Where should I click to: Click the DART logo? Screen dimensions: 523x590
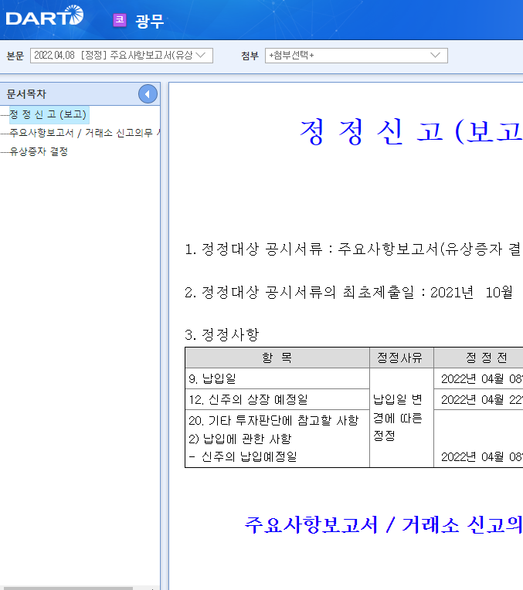point(45,15)
